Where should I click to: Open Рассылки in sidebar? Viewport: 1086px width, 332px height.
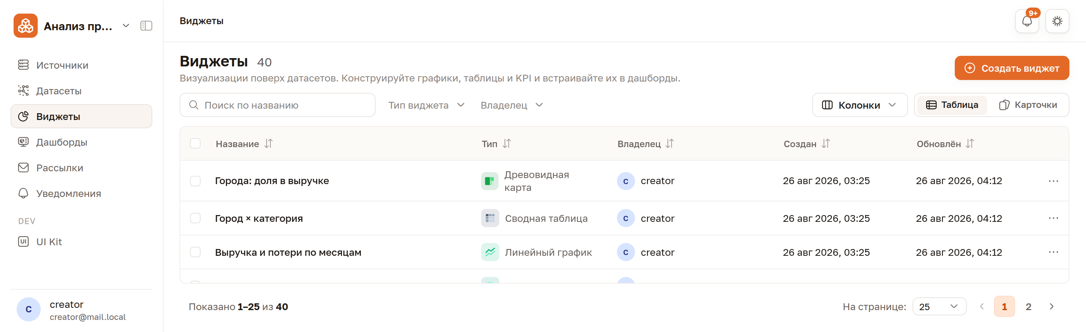[81, 168]
